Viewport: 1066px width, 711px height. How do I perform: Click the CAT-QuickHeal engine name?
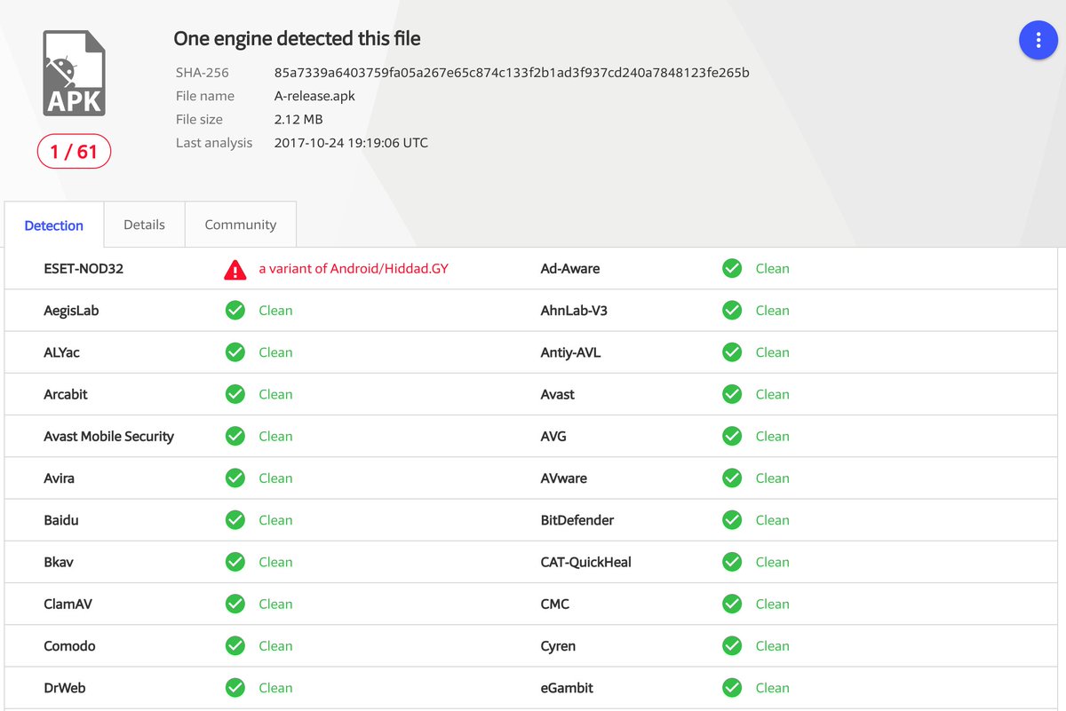point(586,562)
